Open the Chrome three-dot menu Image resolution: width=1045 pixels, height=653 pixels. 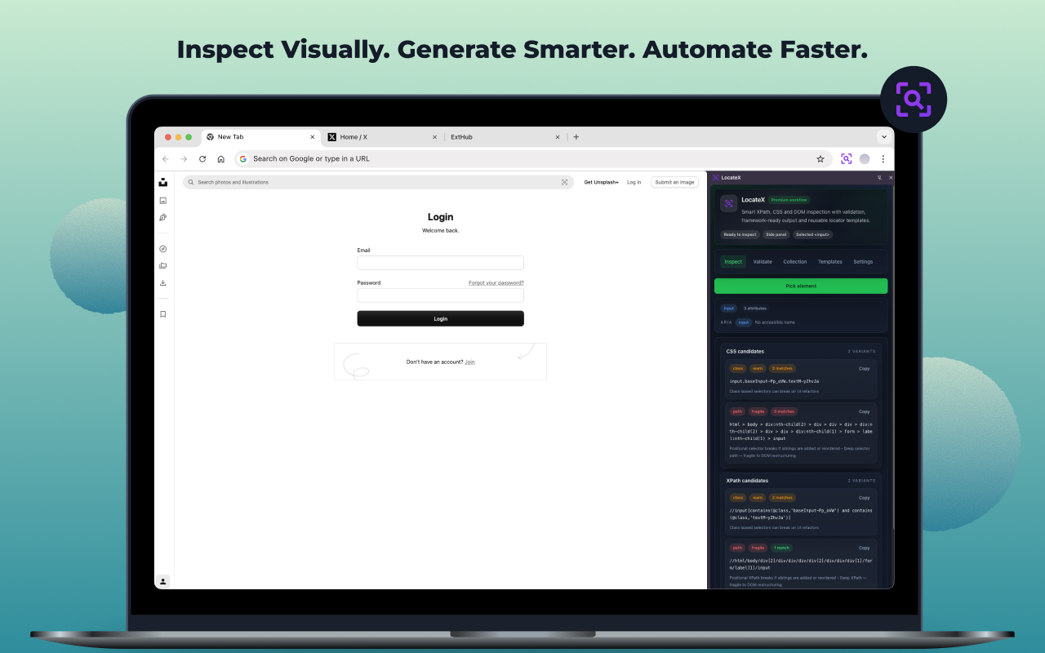tap(883, 159)
